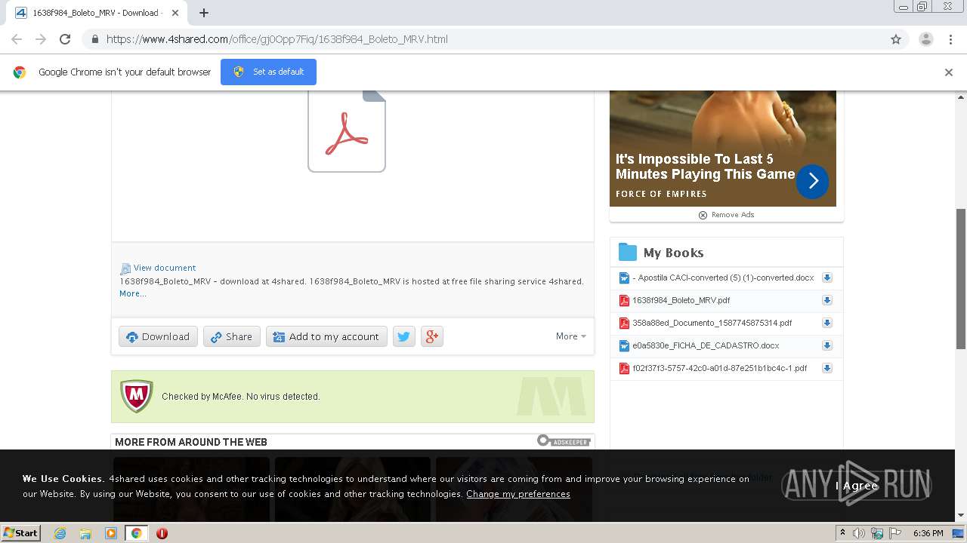967x543 pixels.
Task: Share on Twitter icon
Action: (404, 336)
